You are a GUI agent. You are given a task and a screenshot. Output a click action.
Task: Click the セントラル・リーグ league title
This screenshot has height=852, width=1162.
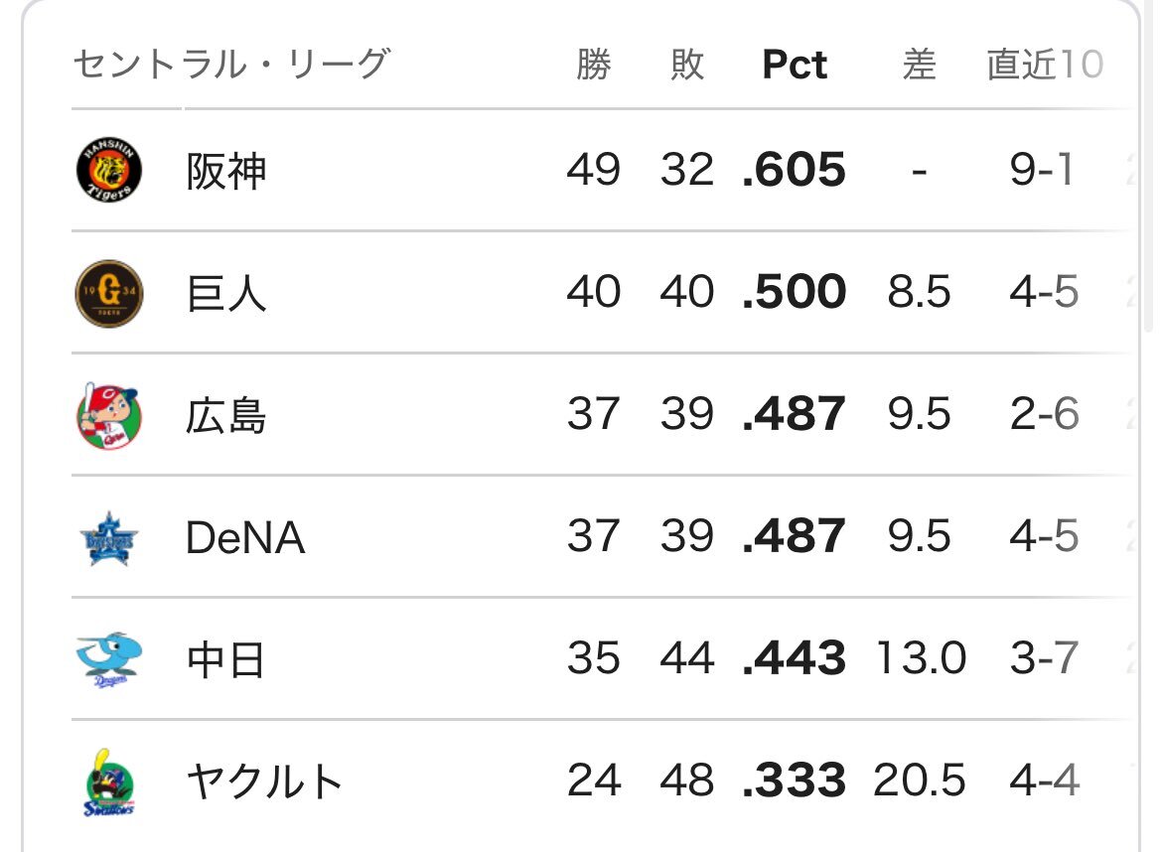pyautogui.click(x=231, y=64)
